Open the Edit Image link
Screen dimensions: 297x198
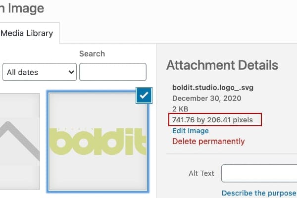pyautogui.click(x=191, y=131)
